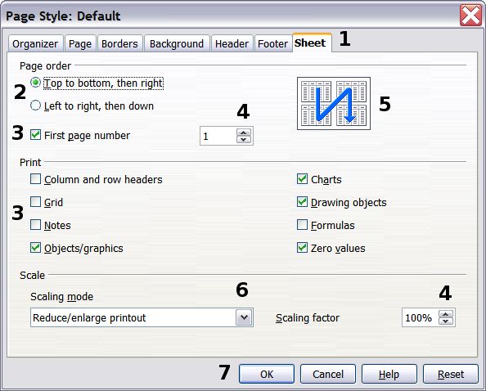Enable printing of Formulas
Screen dimensions: 486x391
(x=302, y=225)
